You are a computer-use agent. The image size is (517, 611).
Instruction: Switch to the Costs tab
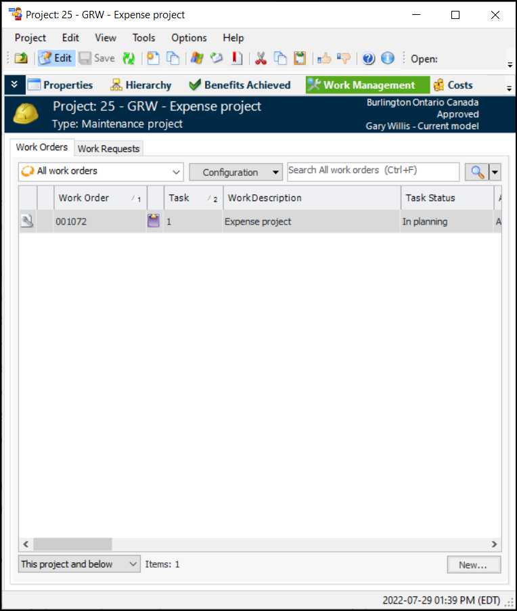tap(453, 85)
